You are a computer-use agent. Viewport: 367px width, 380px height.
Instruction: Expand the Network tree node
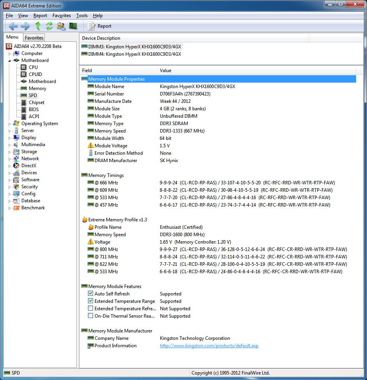coord(9,159)
